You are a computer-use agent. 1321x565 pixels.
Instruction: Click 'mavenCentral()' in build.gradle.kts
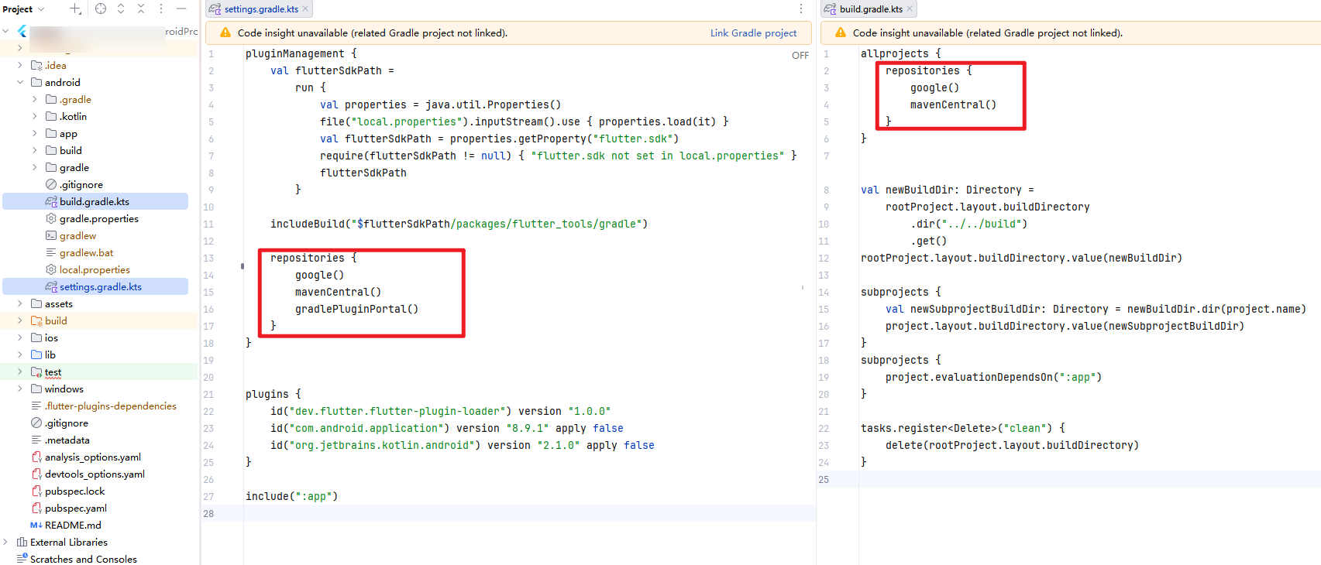pyautogui.click(x=953, y=104)
